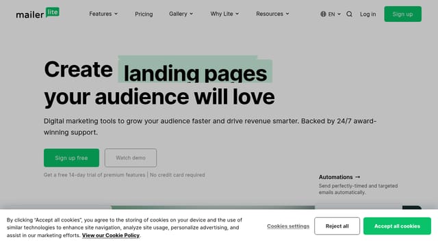Click the Reject all cookies button
The height and width of the screenshot is (246, 438).
pyautogui.click(x=337, y=226)
